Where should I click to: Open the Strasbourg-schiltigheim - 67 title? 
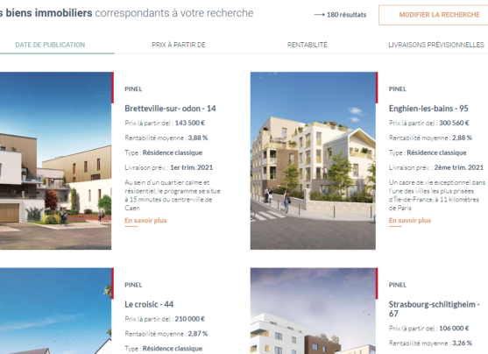point(434,308)
